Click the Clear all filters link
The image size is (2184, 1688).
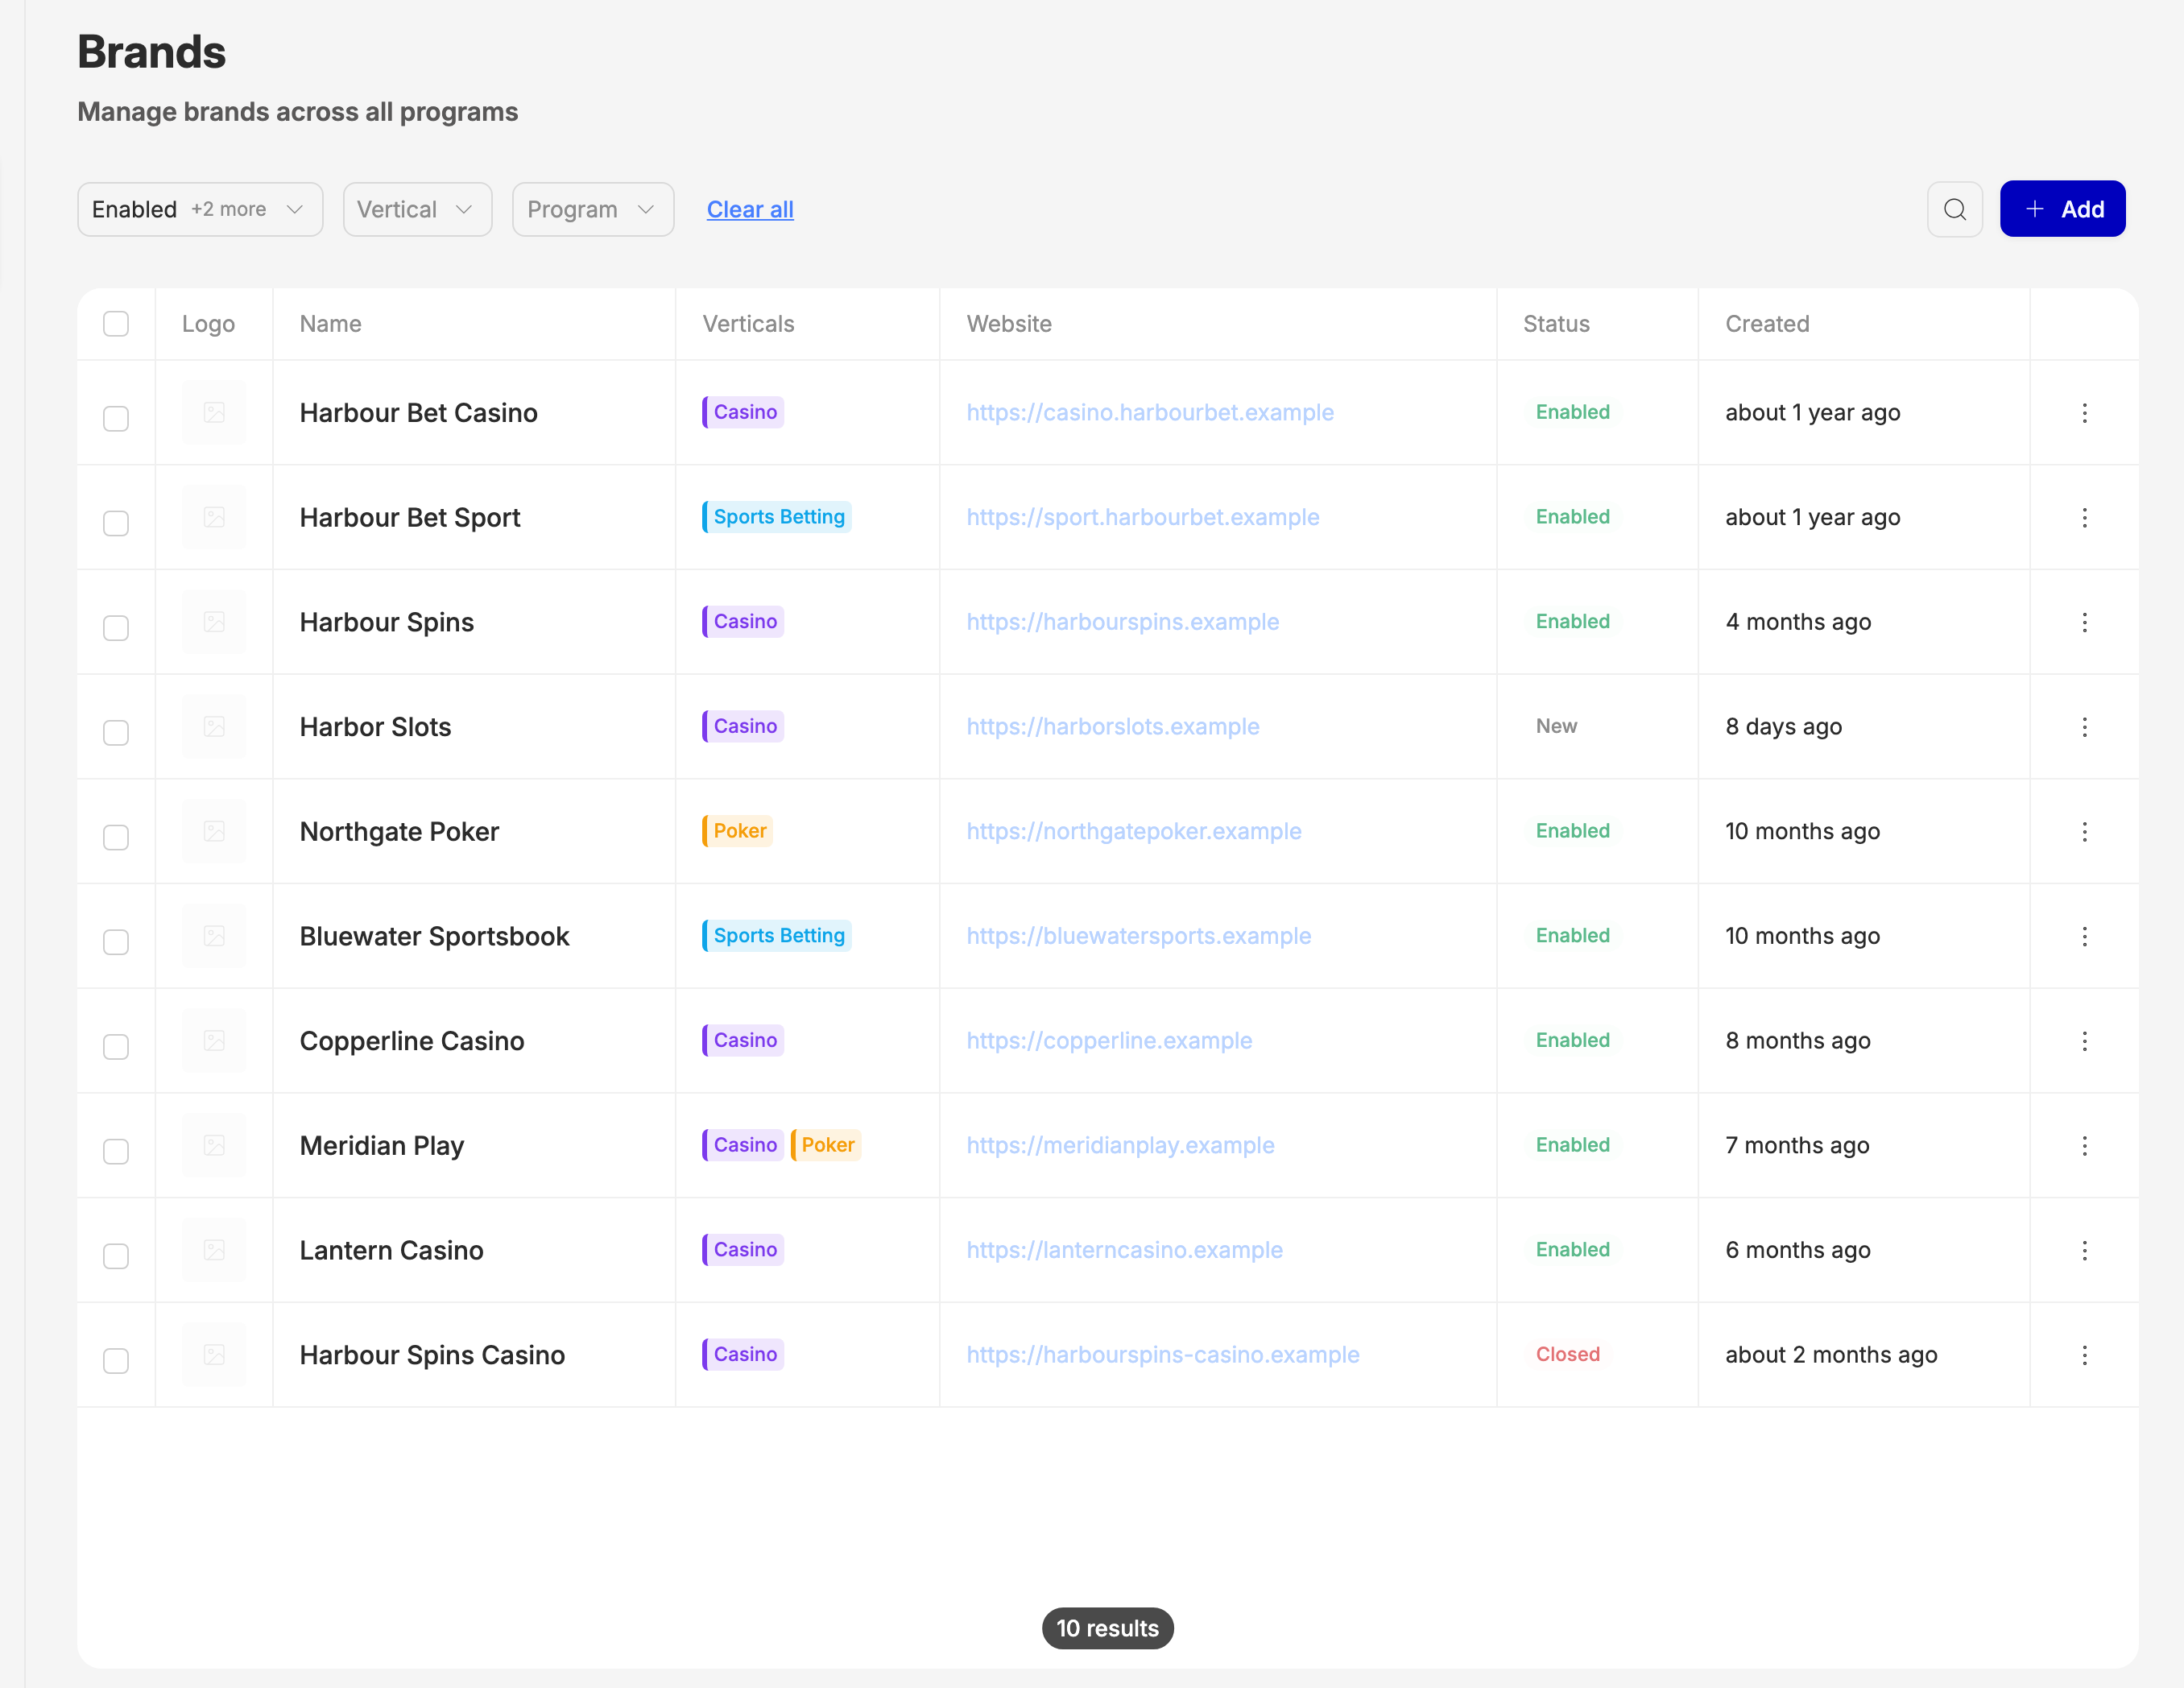coord(750,210)
